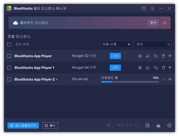Click reorder handle for BlueStacks App Player
The height and width of the screenshot is (136, 179).
170,56
